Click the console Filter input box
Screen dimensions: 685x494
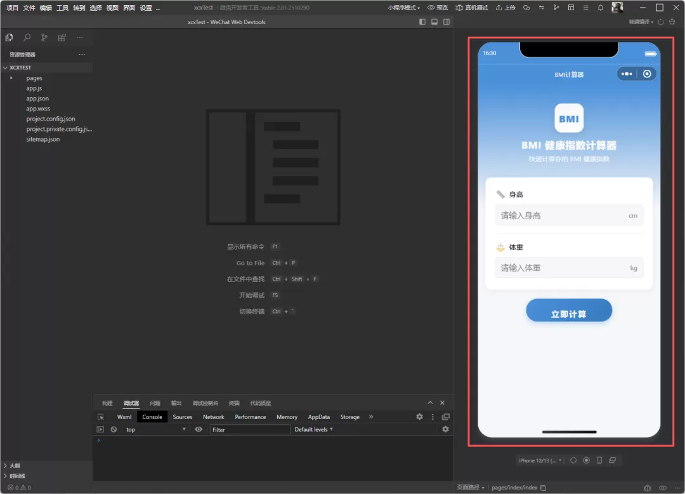tap(251, 430)
